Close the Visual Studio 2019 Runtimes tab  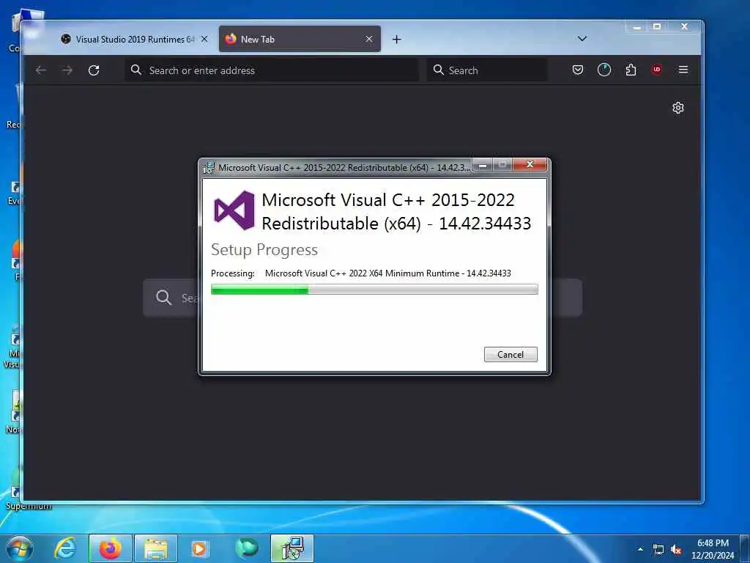(204, 40)
